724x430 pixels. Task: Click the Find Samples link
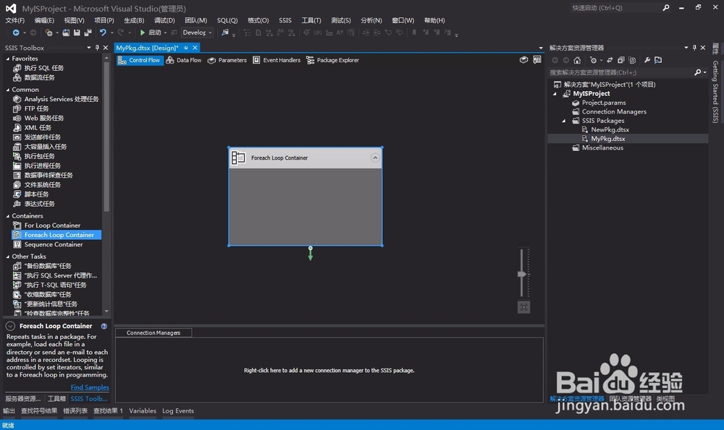pos(90,387)
